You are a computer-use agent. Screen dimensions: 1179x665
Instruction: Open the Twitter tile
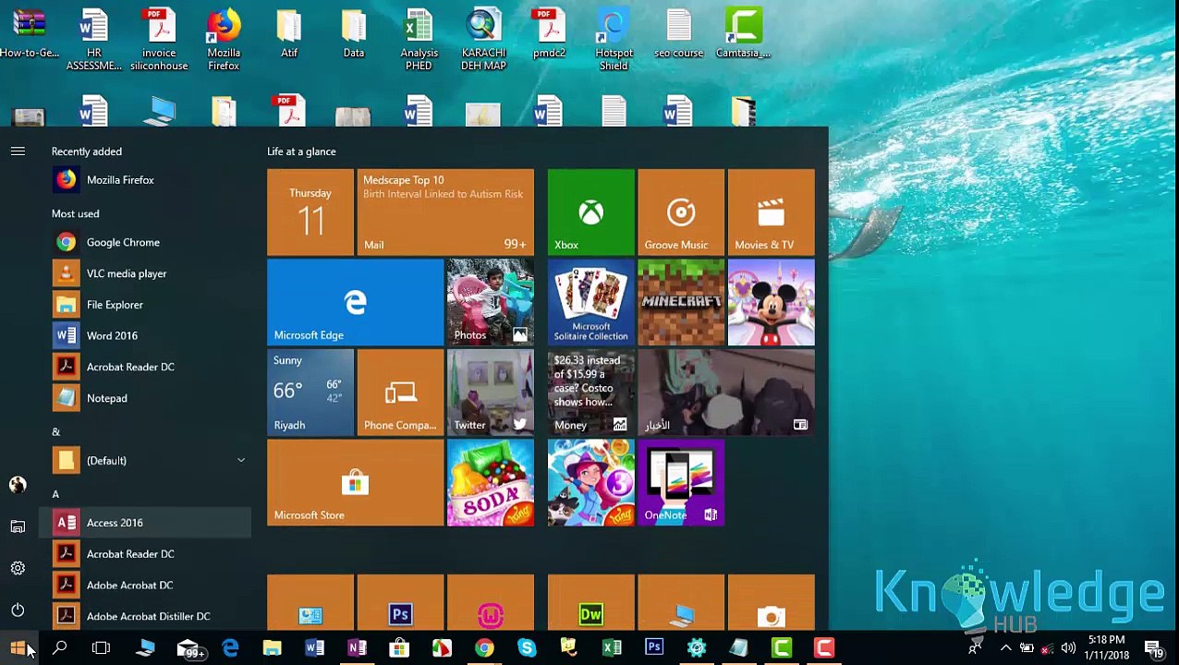490,392
